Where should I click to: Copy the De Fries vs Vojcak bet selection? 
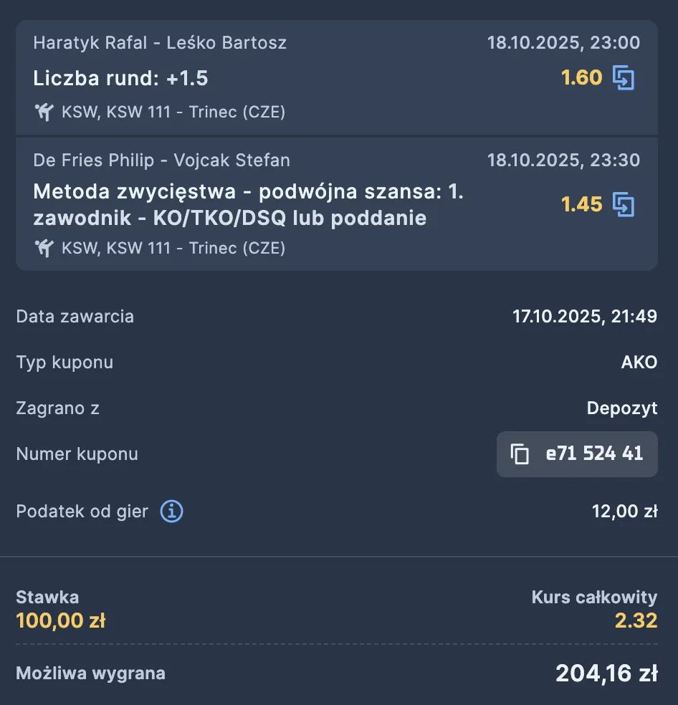point(624,205)
